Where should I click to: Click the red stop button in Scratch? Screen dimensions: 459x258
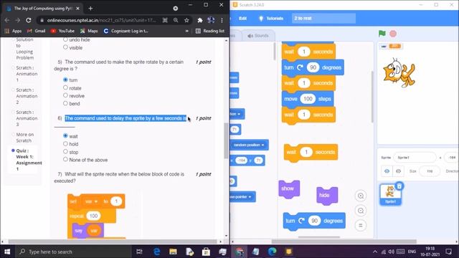click(x=393, y=34)
